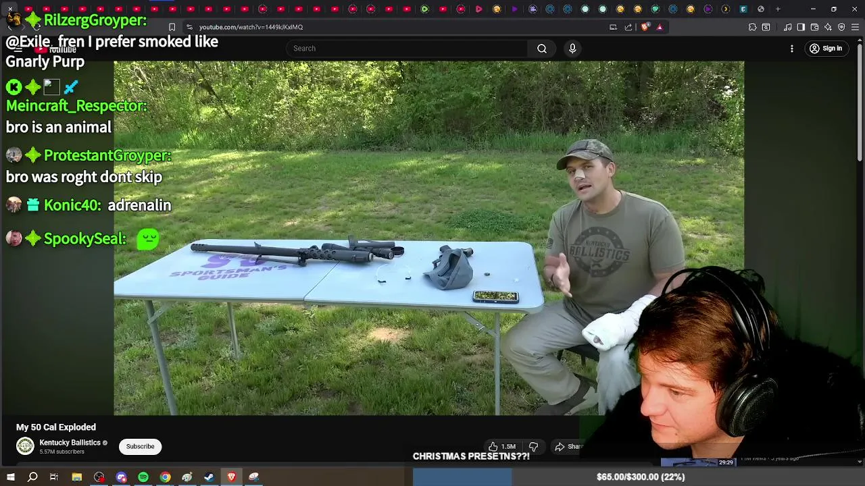The height and width of the screenshot is (486, 865).
Task: Click the share page icon in address bar
Action: pos(628,27)
